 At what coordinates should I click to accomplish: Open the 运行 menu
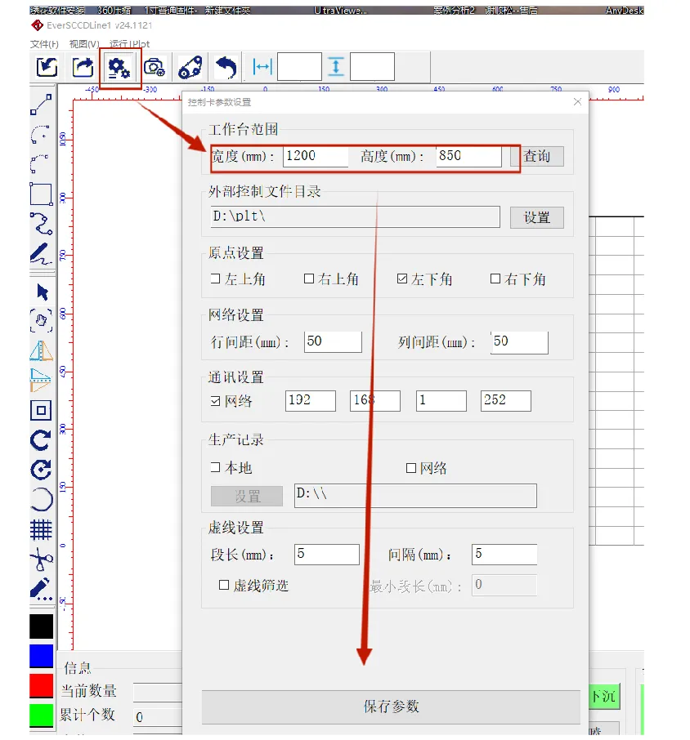tap(119, 44)
